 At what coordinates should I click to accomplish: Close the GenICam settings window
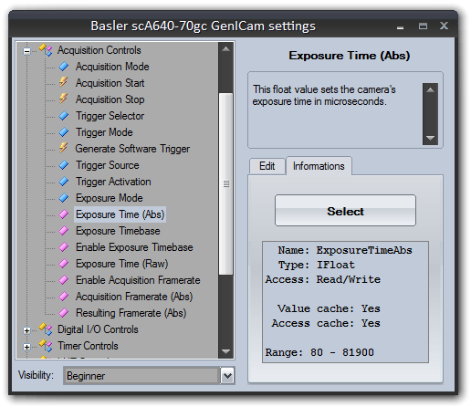pos(444,26)
